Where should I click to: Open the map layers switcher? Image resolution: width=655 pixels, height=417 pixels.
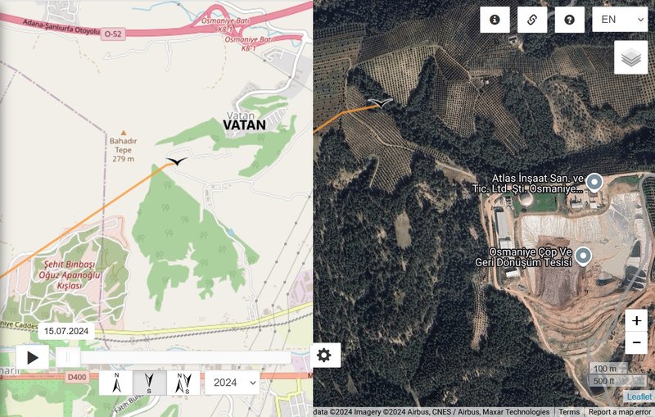pos(630,57)
